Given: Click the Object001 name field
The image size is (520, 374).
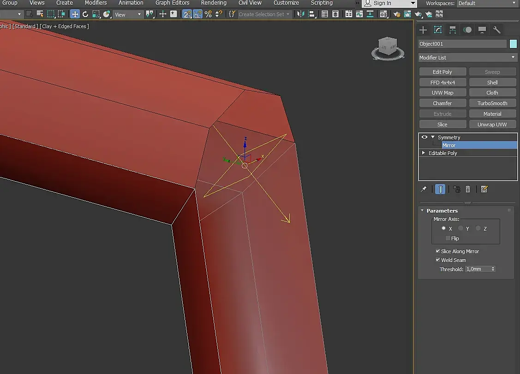Looking at the screenshot, I should (x=462, y=44).
